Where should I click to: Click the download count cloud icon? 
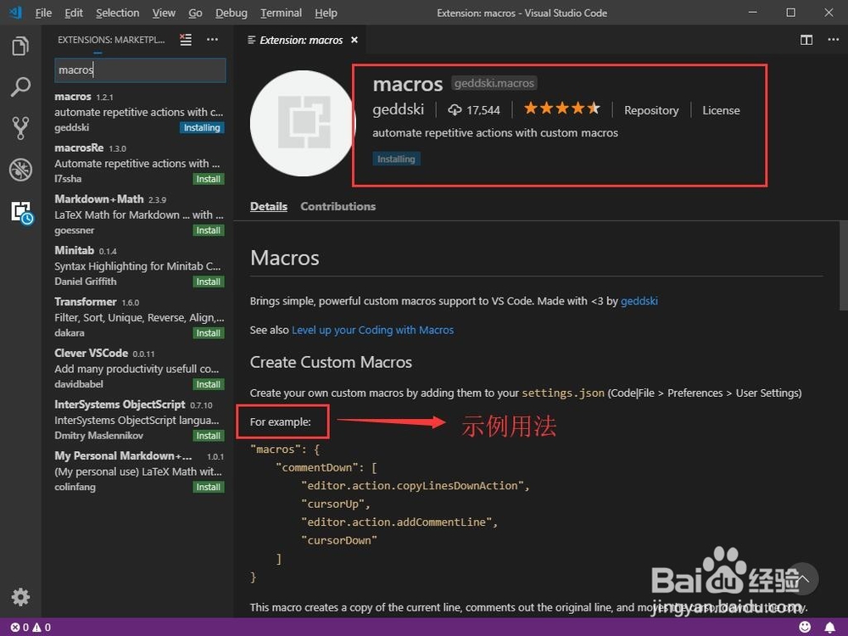pyautogui.click(x=455, y=109)
